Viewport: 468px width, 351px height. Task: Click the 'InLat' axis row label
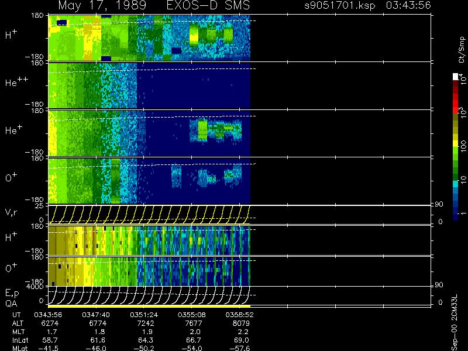click(x=20, y=340)
